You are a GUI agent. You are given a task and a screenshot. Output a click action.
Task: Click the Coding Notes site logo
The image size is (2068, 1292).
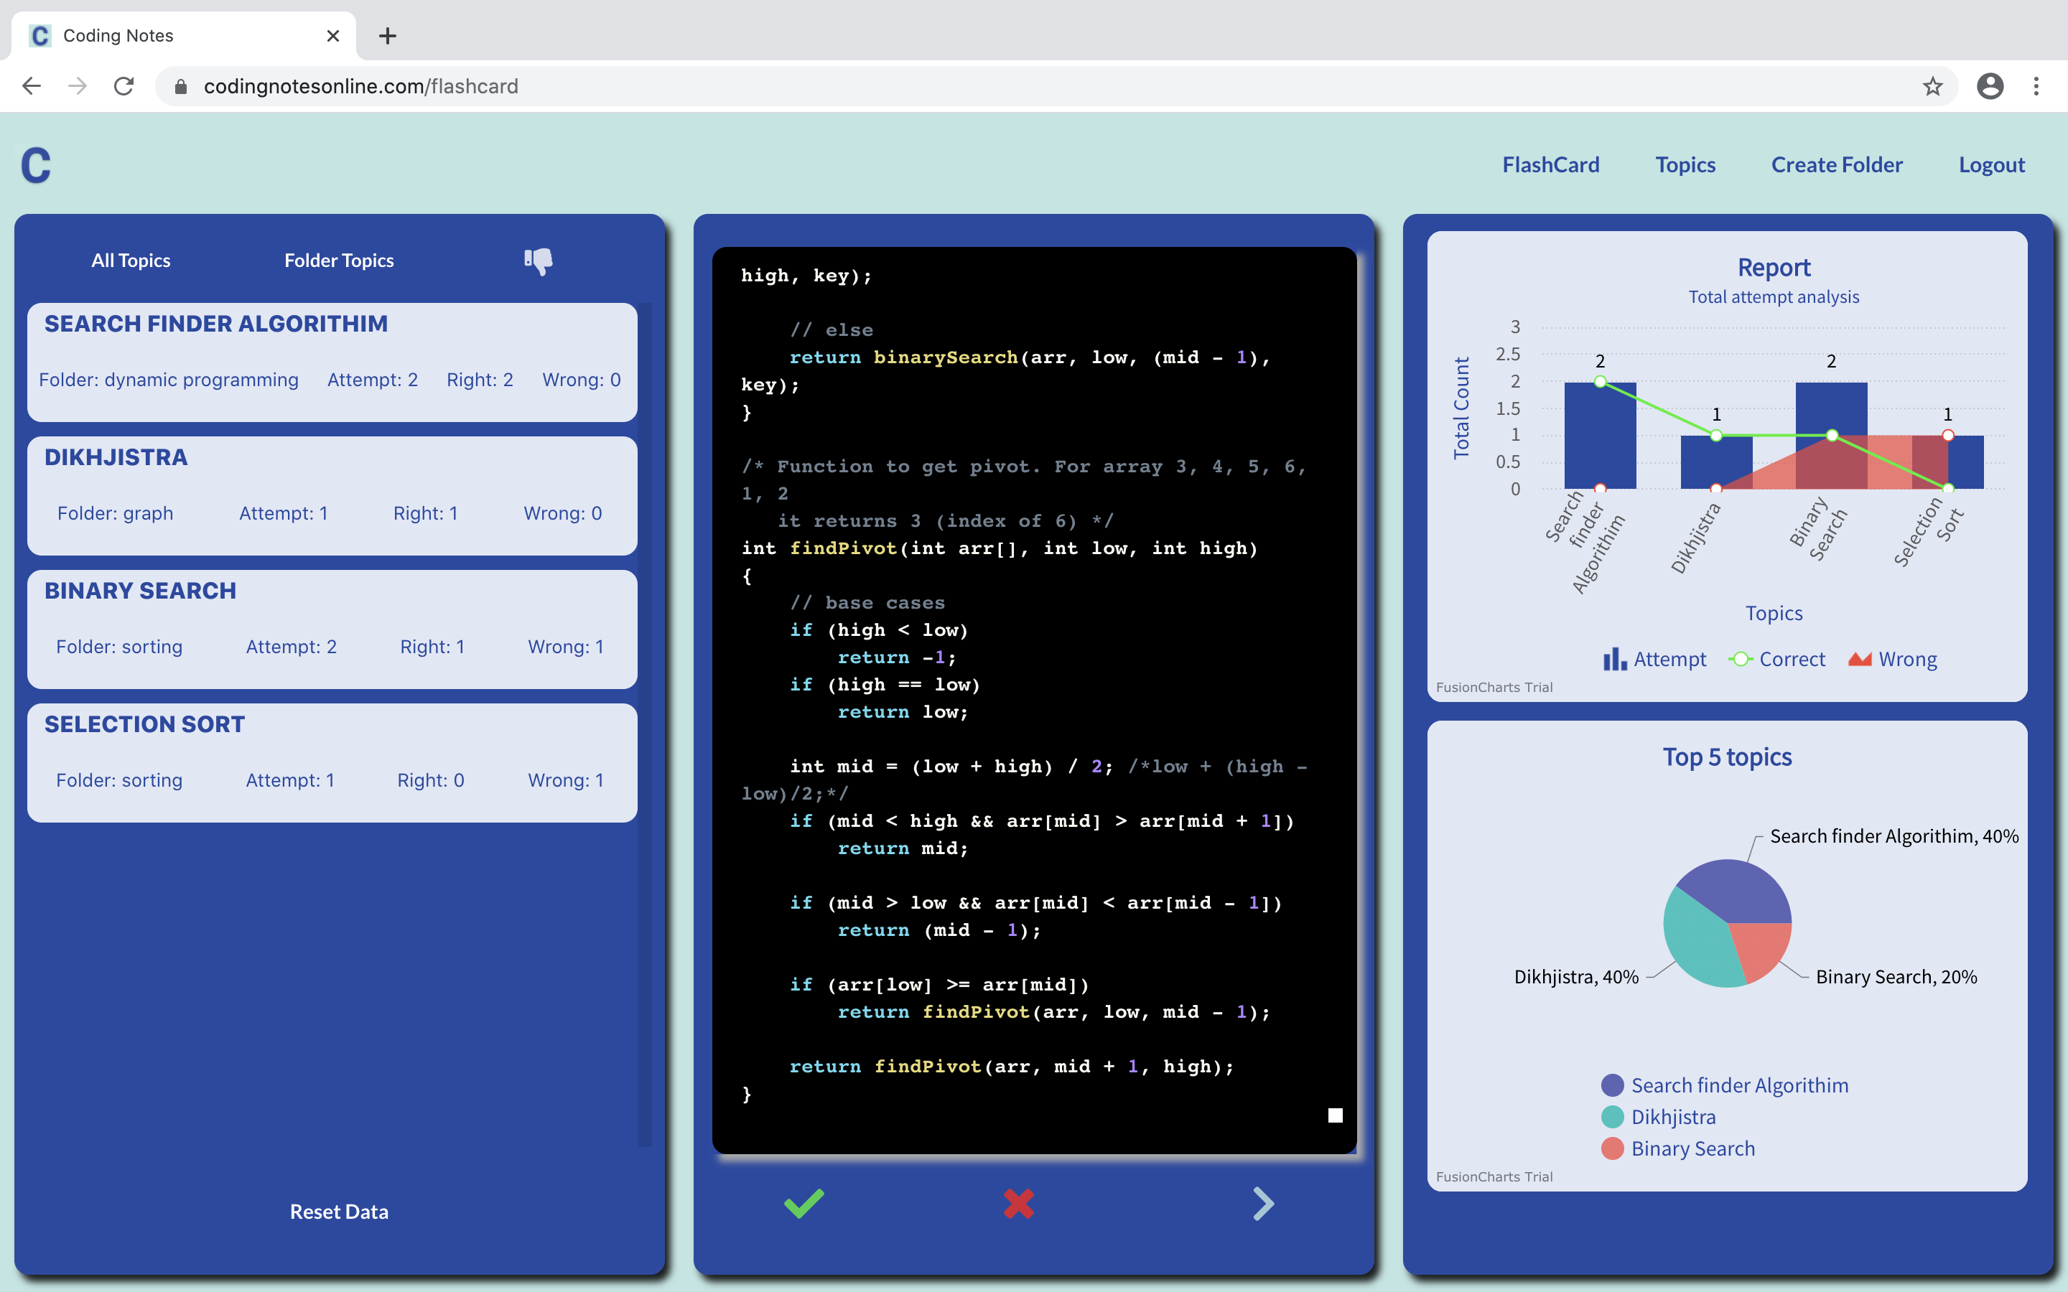pos(36,165)
